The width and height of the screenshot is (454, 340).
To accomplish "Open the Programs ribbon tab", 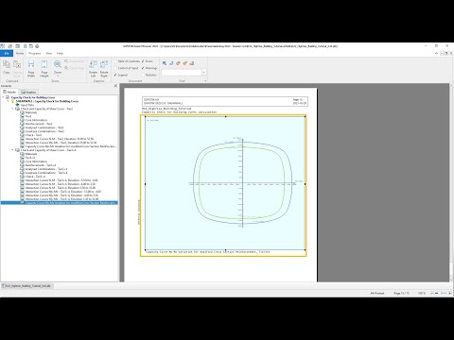I will [x=35, y=53].
